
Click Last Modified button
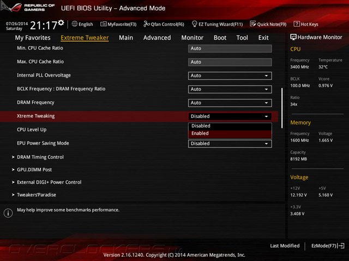tap(285, 246)
